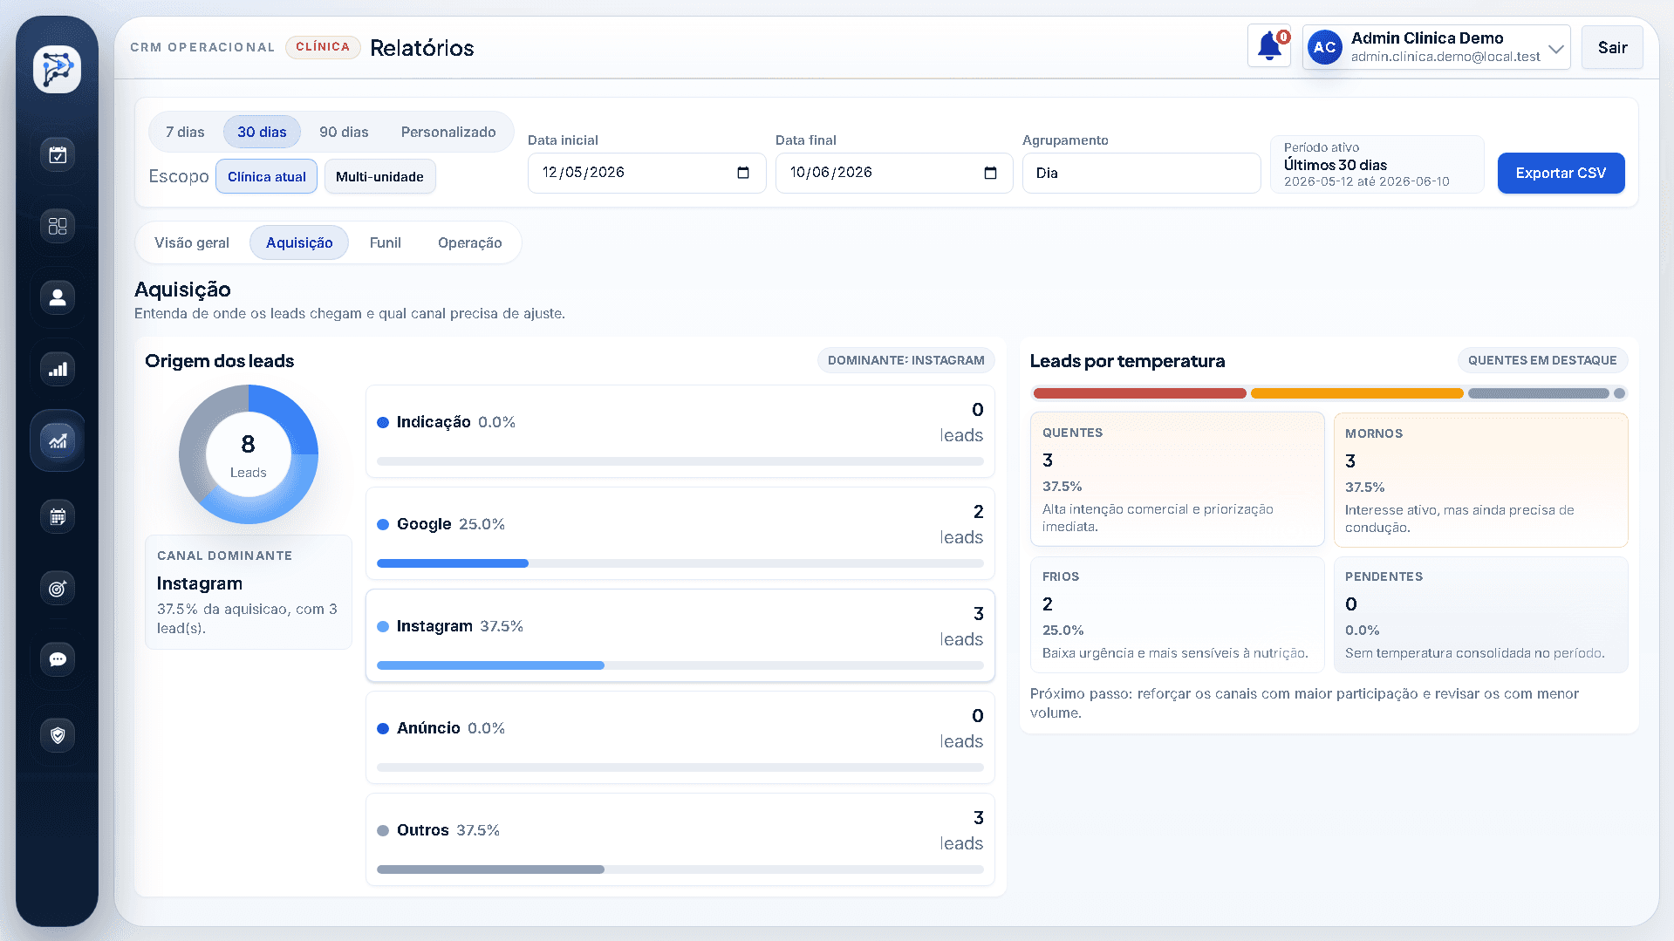The height and width of the screenshot is (941, 1674).
Task: Click the QUENTES temperature card
Action: coord(1177,480)
